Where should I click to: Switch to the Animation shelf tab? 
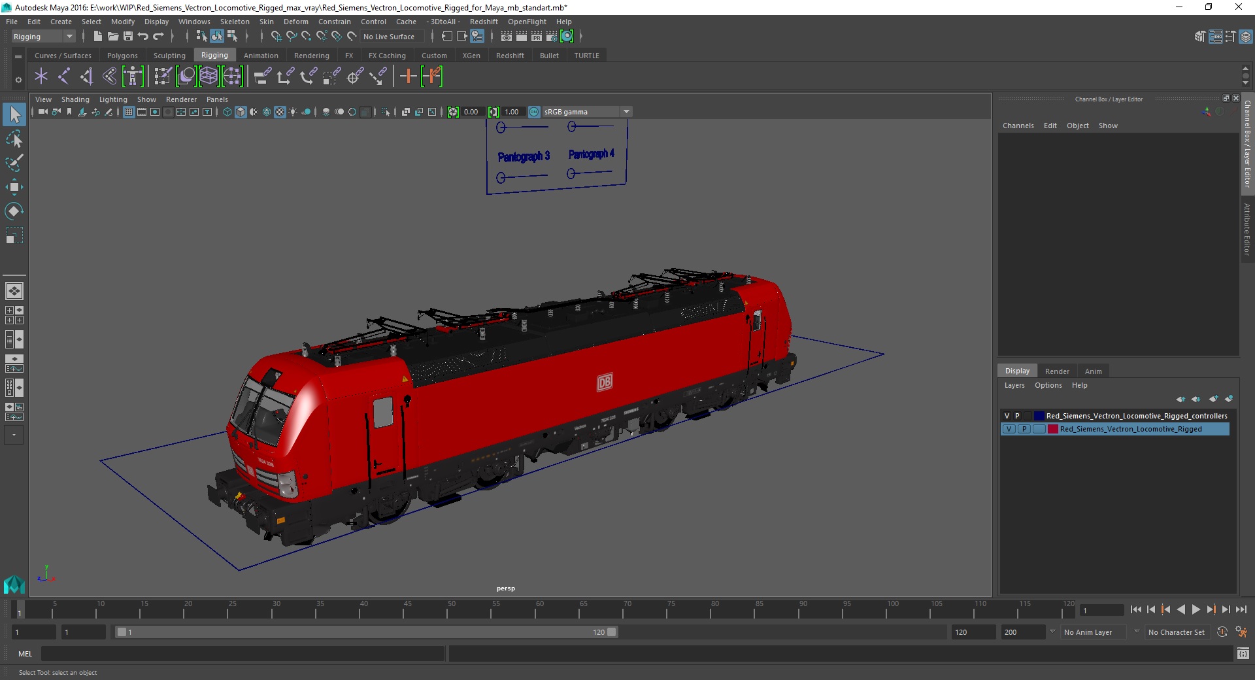click(261, 56)
